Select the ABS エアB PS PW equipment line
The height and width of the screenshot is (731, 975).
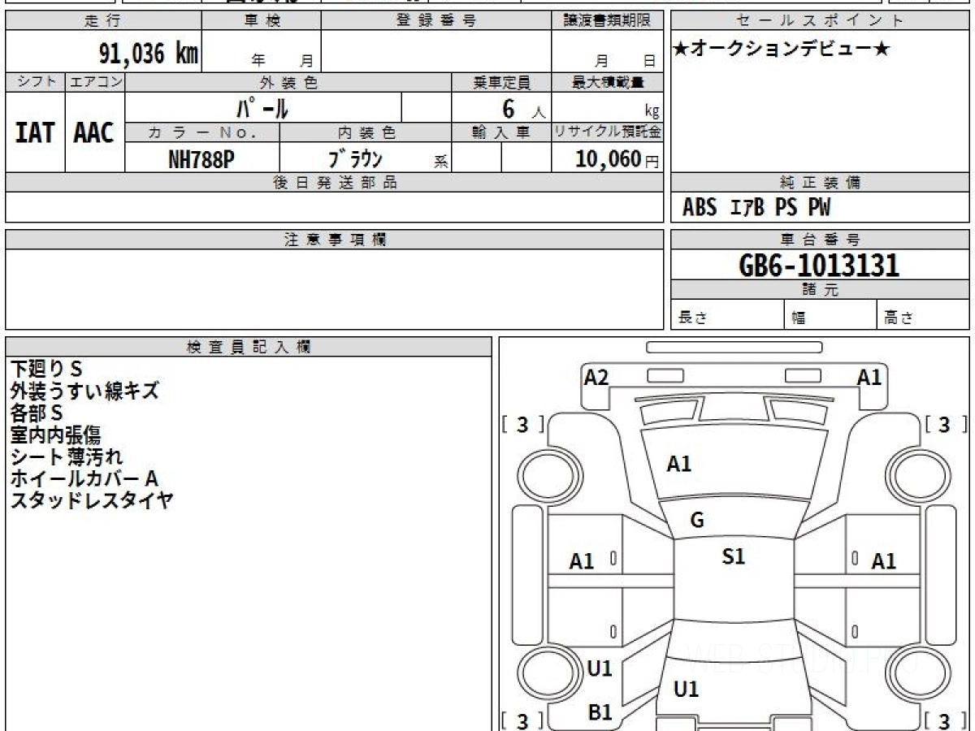pyautogui.click(x=756, y=208)
